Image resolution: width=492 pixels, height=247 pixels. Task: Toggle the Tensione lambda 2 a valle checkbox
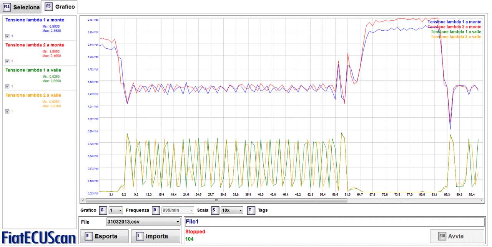tap(7, 111)
